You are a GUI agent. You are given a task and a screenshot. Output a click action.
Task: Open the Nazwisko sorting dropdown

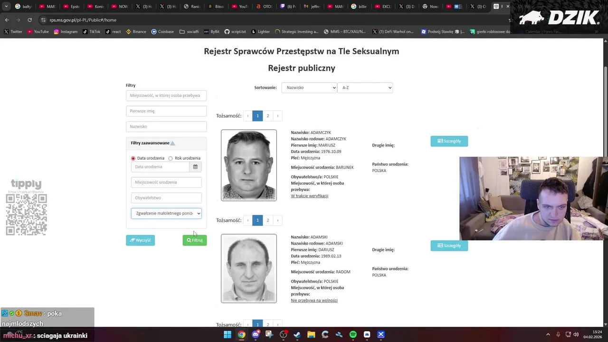(x=309, y=87)
